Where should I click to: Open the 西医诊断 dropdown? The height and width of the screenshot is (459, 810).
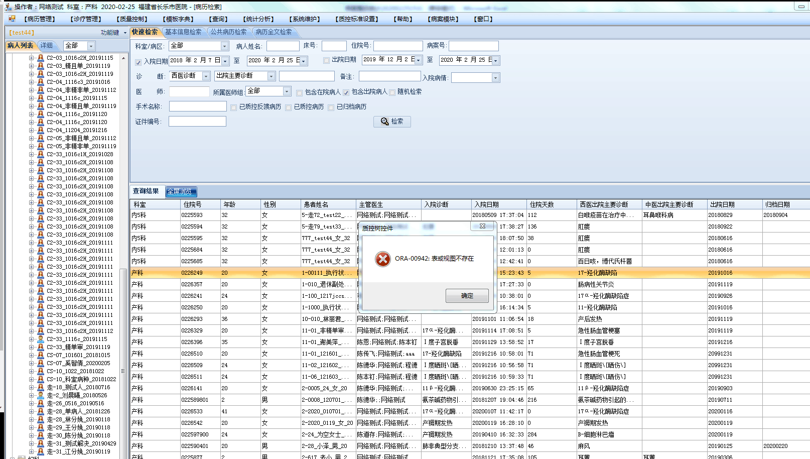(x=206, y=76)
